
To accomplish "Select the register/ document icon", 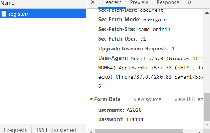I will [4, 14].
